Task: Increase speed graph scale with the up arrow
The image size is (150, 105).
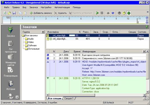Action: [147, 18]
